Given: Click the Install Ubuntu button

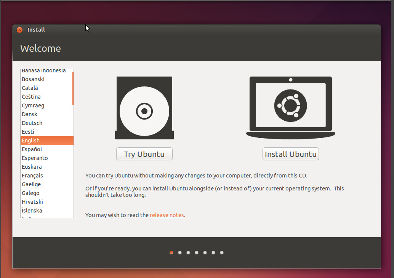Looking at the screenshot, I should tap(290, 154).
